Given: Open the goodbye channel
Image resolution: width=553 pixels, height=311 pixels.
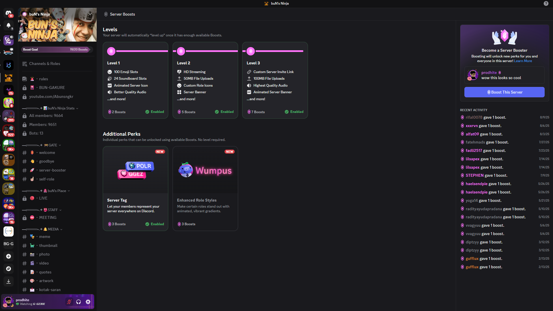Looking at the screenshot, I should (57, 161).
